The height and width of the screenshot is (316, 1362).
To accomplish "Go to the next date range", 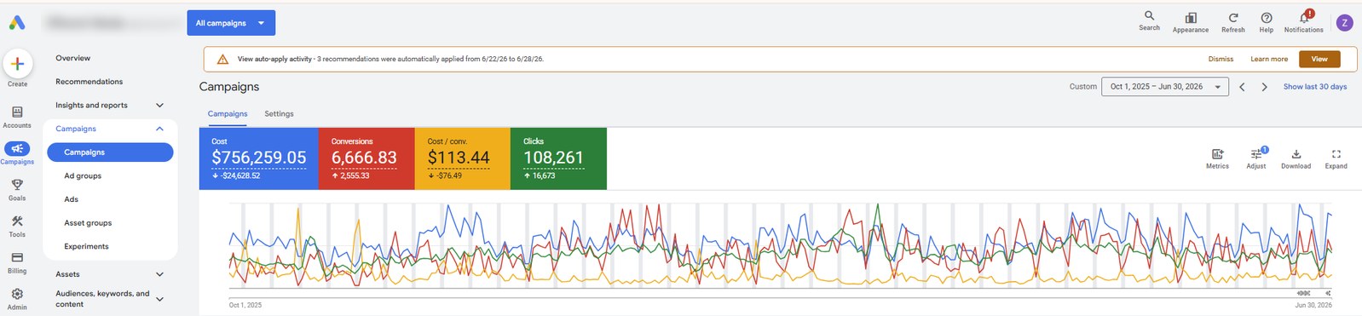I will pyautogui.click(x=1264, y=87).
